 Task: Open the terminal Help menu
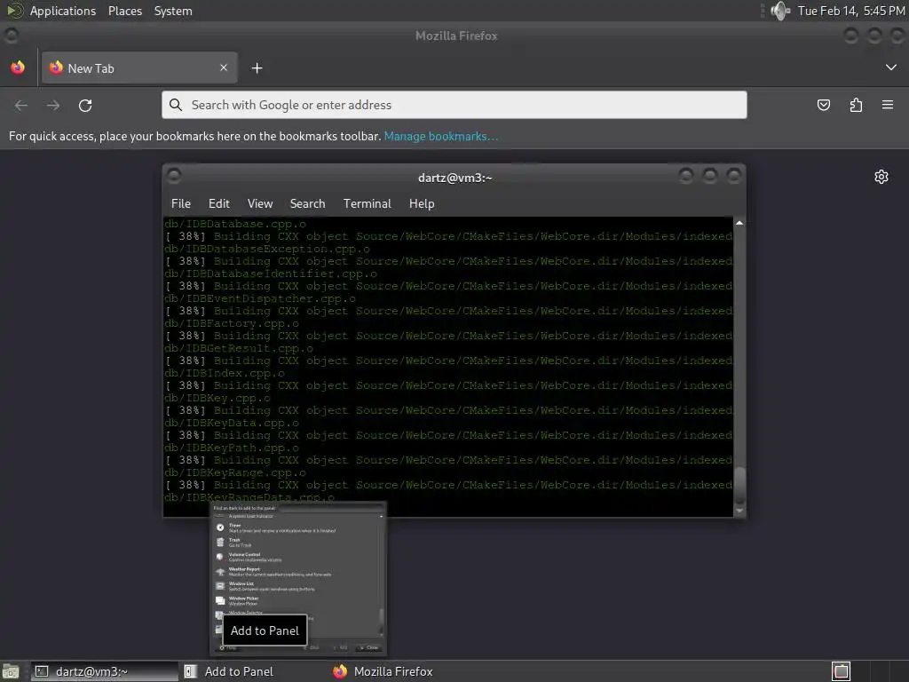pos(422,203)
